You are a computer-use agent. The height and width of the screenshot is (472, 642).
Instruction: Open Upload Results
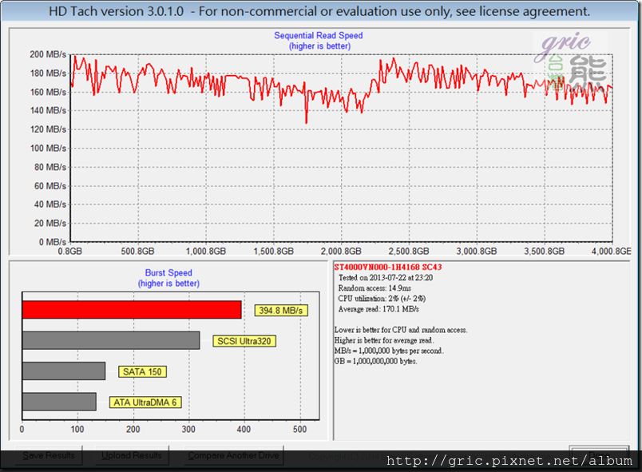pyautogui.click(x=132, y=455)
